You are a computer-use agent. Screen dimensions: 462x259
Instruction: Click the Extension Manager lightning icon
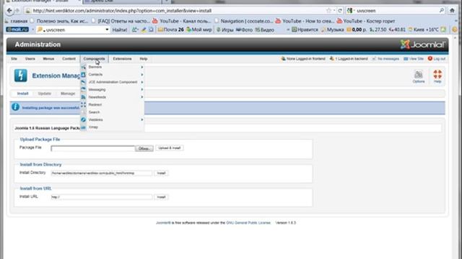tap(21, 76)
